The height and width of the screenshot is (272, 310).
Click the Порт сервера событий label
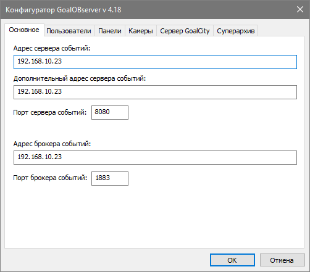point(50,112)
